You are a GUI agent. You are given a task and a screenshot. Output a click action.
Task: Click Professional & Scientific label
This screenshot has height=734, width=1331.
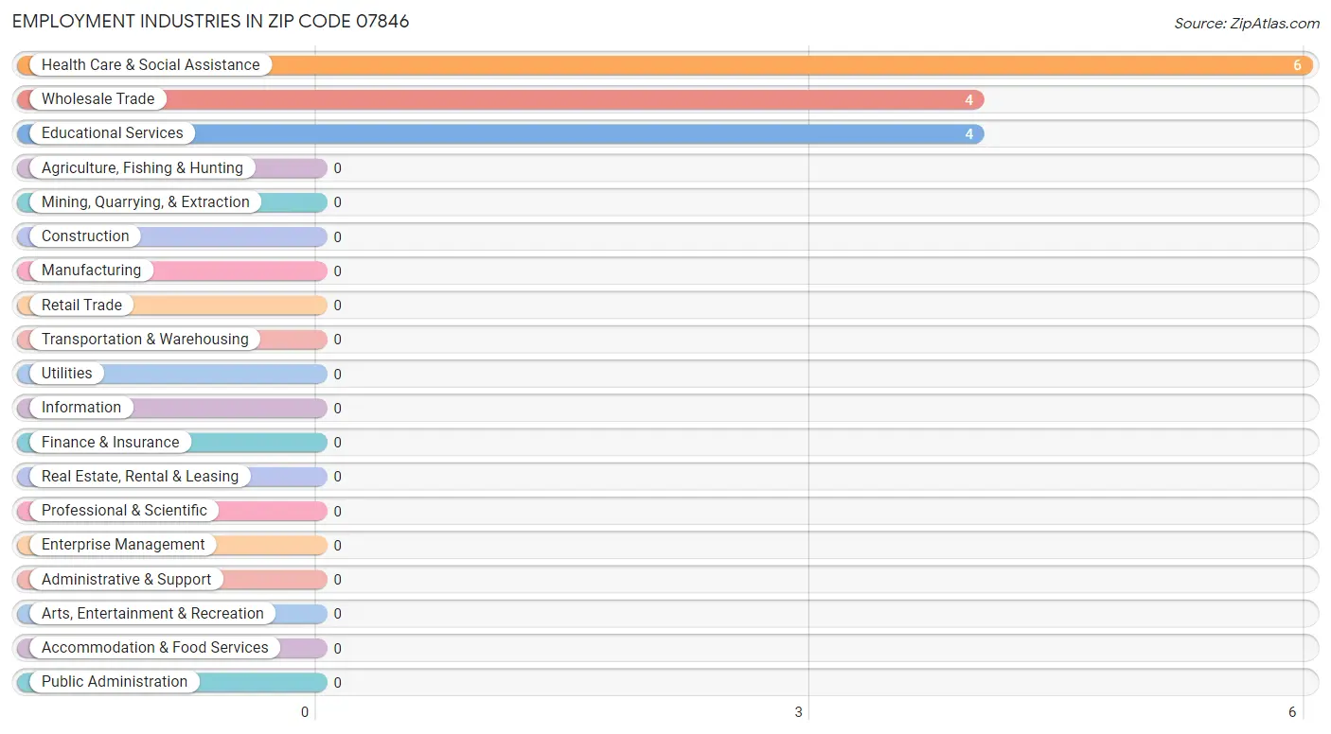tap(124, 510)
